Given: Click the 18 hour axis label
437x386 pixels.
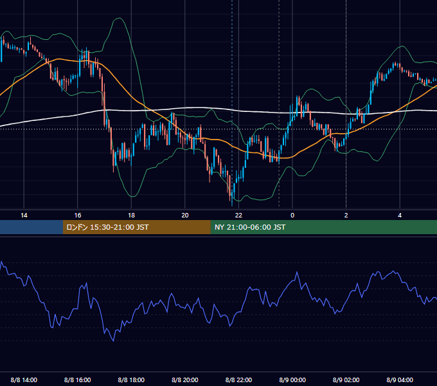Looking at the screenshot, I should (x=131, y=216).
